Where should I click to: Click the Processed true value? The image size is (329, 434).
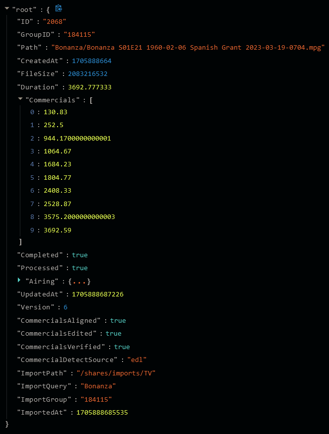tap(79, 268)
